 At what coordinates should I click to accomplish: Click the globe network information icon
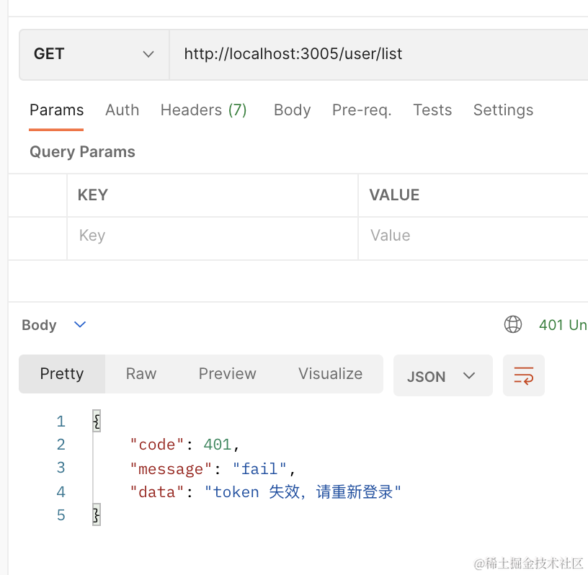(x=512, y=325)
